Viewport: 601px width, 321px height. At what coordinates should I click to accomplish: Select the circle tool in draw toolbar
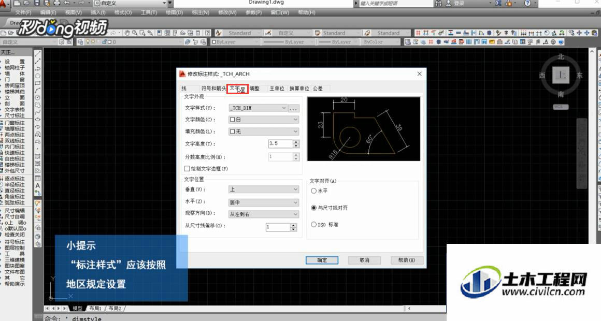coord(37,98)
